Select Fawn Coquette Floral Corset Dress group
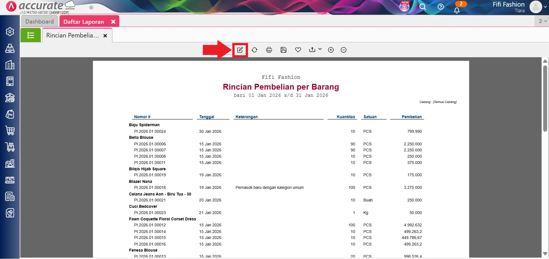 pyautogui.click(x=162, y=219)
